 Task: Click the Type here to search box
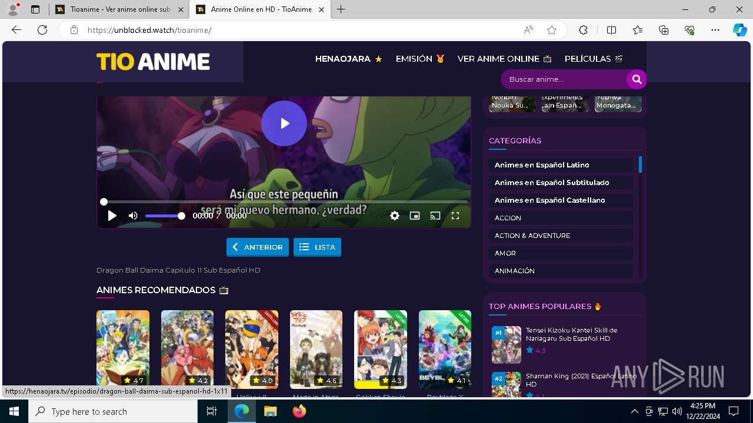pyautogui.click(x=113, y=411)
